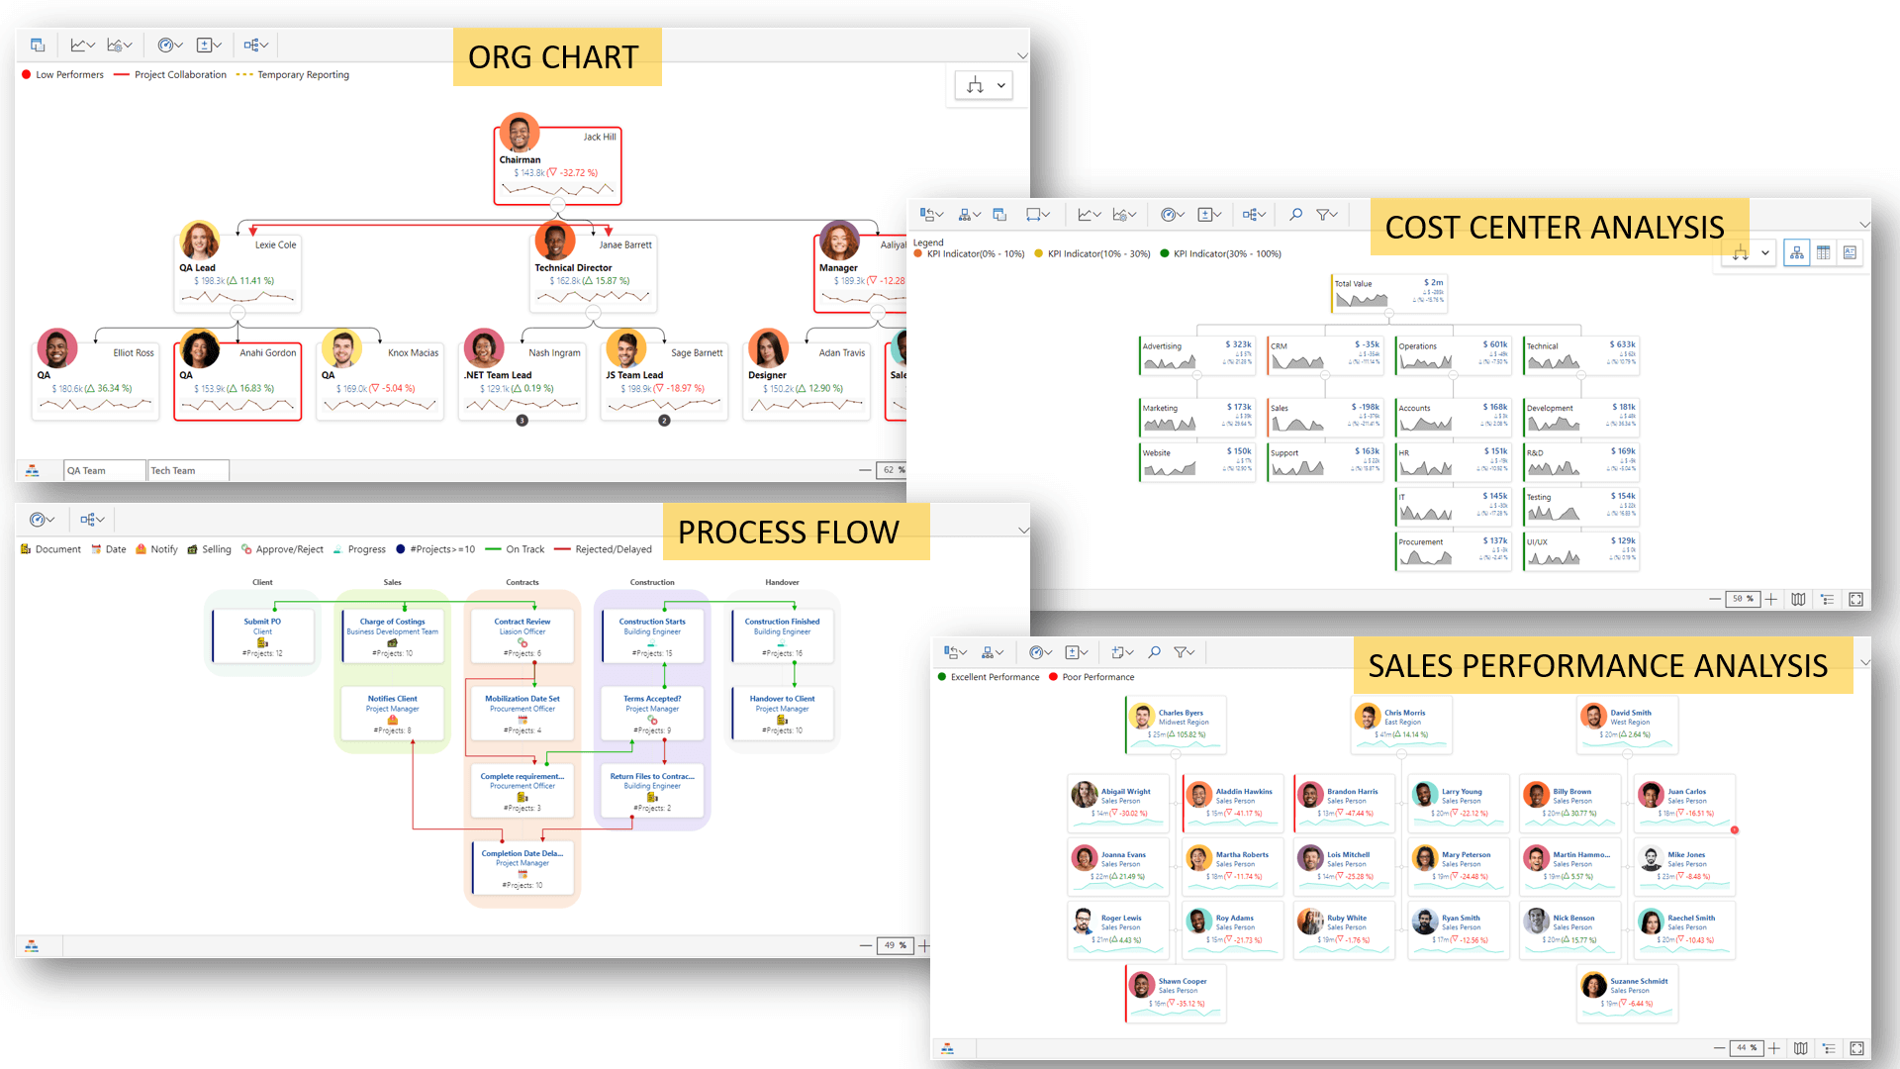Expand the 3 hidden reports under Nash Ingram

(x=522, y=421)
